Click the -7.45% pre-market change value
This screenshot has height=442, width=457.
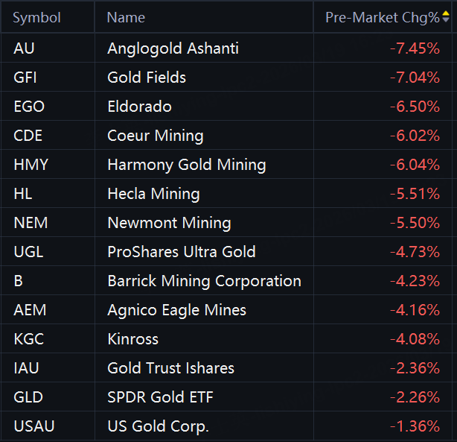click(415, 48)
